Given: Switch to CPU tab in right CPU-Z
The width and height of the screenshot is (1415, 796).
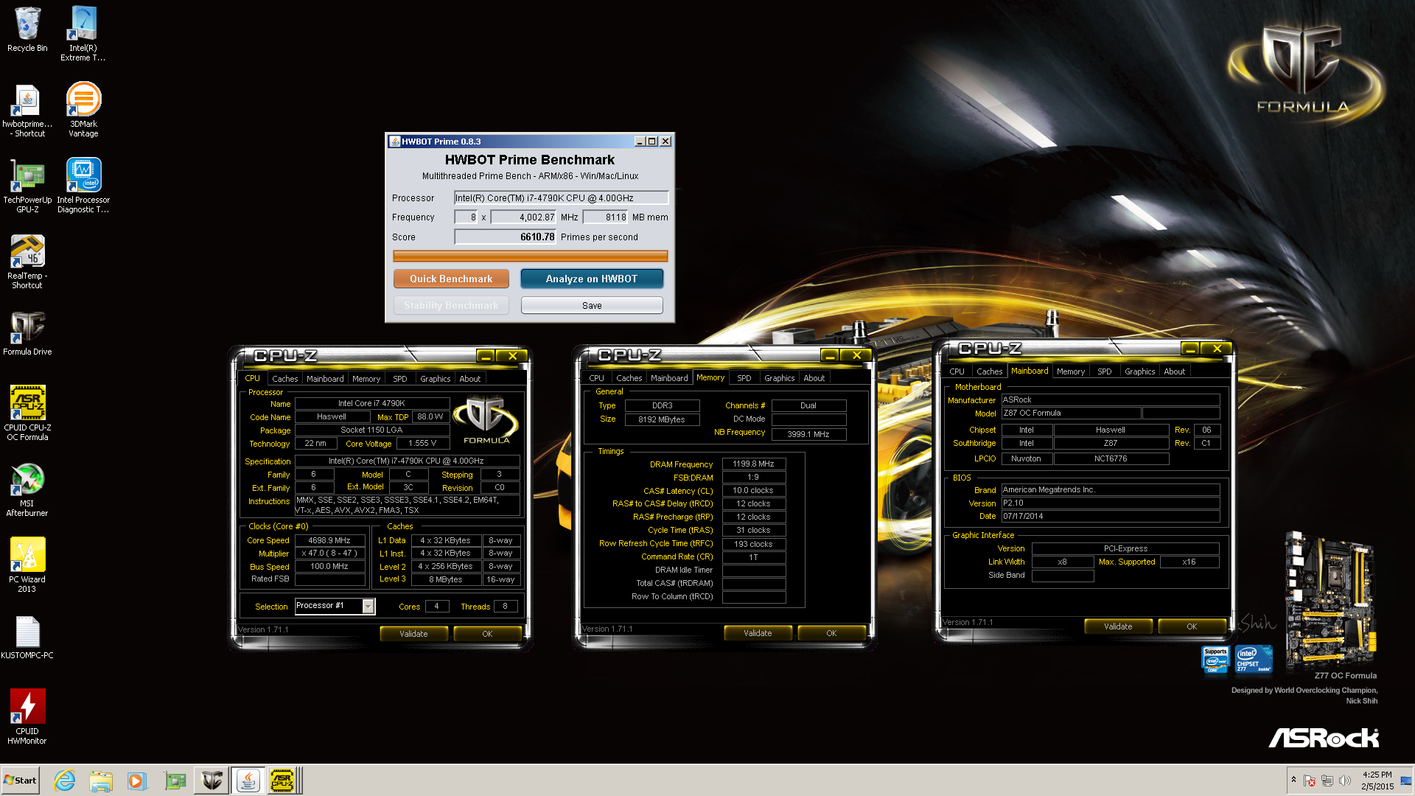Looking at the screenshot, I should tap(957, 371).
